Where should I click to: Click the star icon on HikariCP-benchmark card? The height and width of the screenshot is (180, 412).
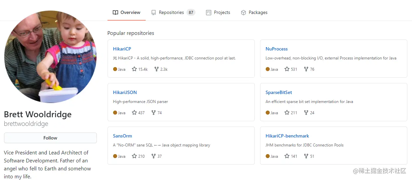[287, 156]
